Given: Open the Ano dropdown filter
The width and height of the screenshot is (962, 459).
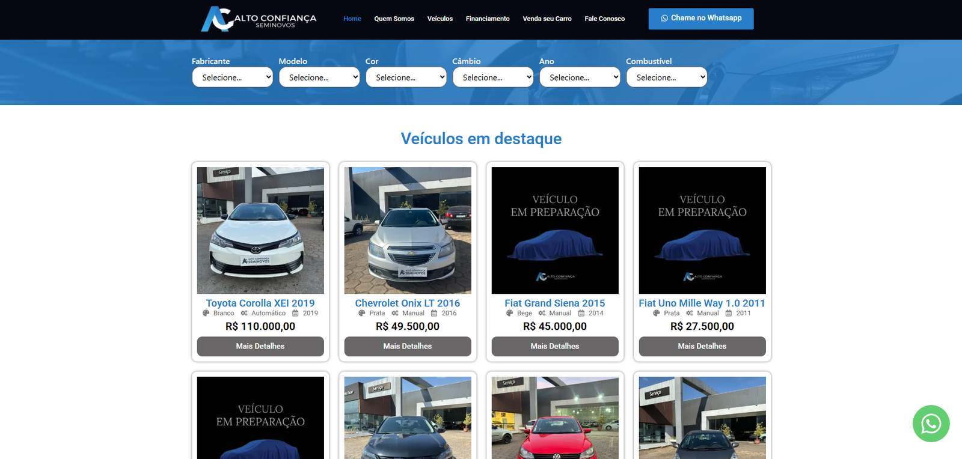Looking at the screenshot, I should (580, 77).
